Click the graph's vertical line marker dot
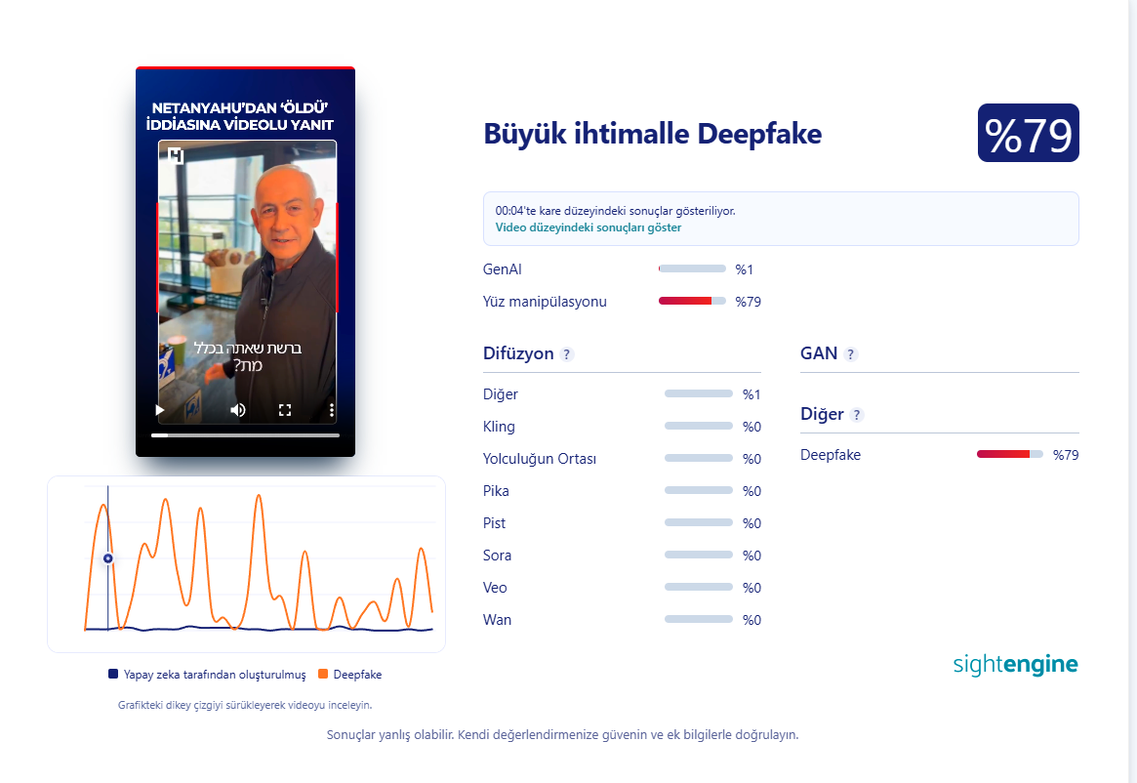 (x=108, y=558)
